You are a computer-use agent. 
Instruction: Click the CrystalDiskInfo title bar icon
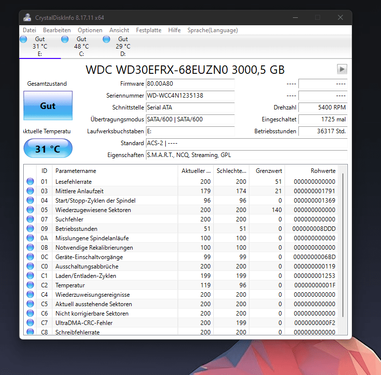[x=27, y=17]
